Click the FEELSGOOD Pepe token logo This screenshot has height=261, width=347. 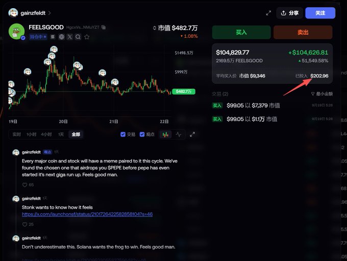17,32
